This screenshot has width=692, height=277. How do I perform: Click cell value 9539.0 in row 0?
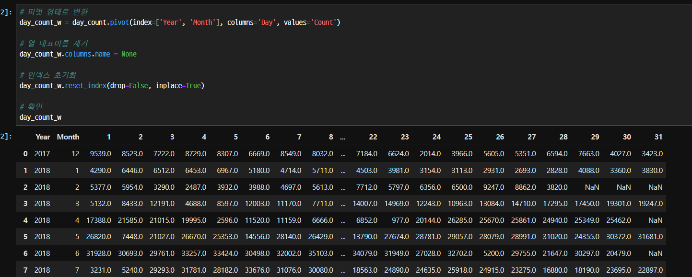point(101,154)
